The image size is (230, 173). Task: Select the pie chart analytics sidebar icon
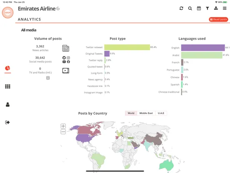pos(7,68)
